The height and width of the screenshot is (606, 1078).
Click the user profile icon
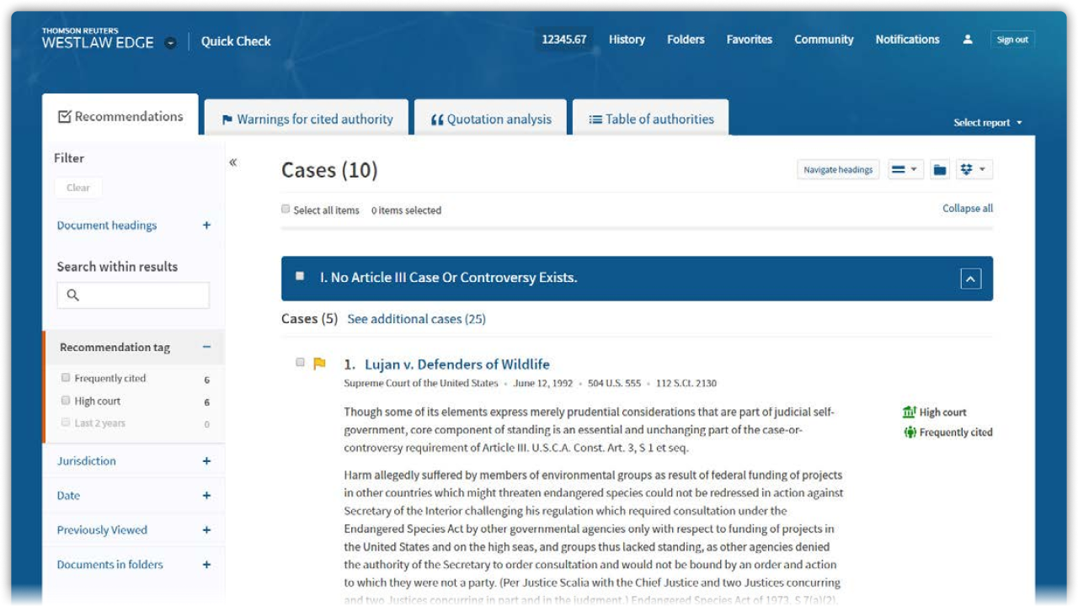(968, 40)
